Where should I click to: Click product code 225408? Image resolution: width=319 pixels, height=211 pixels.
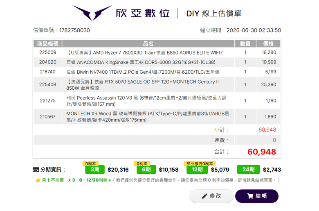click(x=47, y=84)
